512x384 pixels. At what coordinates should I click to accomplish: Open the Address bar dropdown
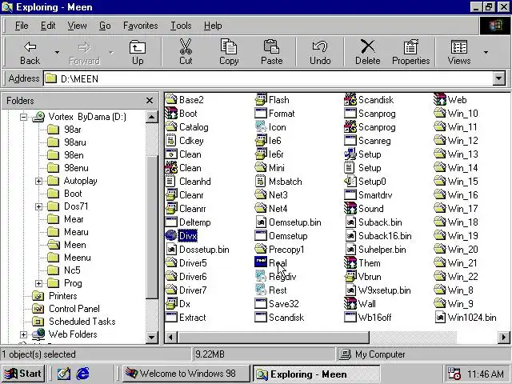498,78
